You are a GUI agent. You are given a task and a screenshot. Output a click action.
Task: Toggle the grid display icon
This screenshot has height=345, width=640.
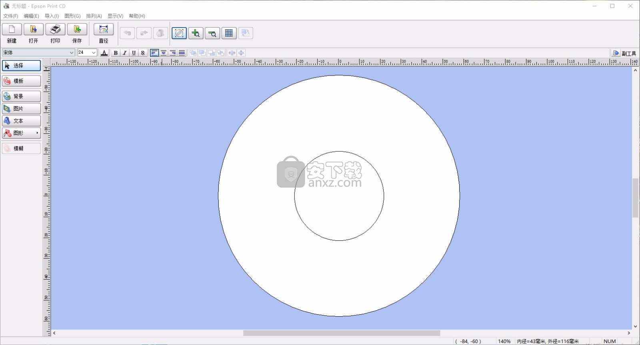tap(229, 33)
